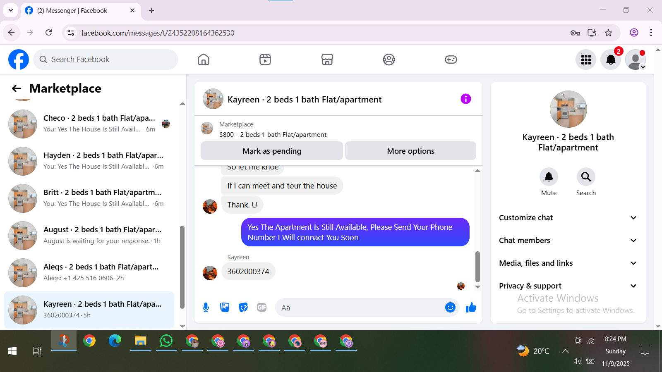Open Notifications bell with 2 badge
The height and width of the screenshot is (372, 662).
pyautogui.click(x=611, y=60)
